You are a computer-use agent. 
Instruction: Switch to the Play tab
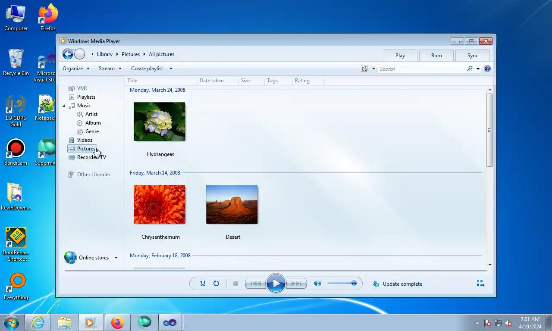coord(400,55)
